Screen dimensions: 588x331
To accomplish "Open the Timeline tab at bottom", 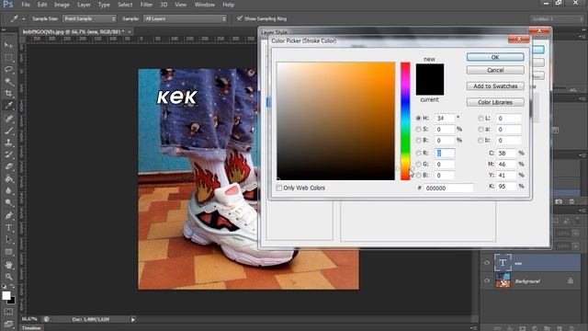I will [31, 328].
